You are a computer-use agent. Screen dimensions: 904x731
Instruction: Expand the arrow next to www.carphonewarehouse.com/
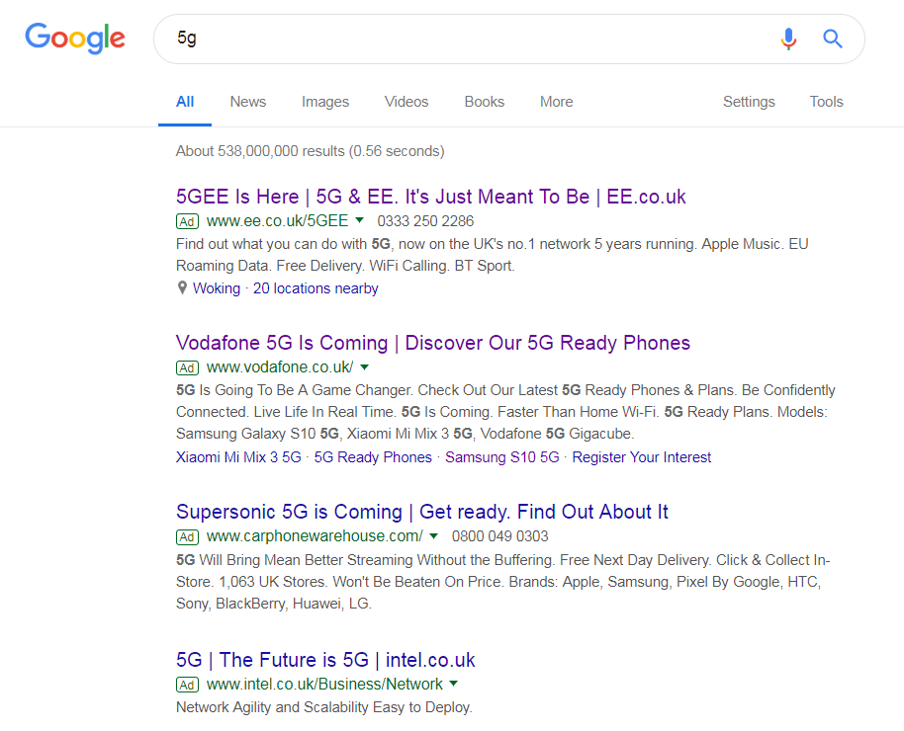click(x=434, y=536)
